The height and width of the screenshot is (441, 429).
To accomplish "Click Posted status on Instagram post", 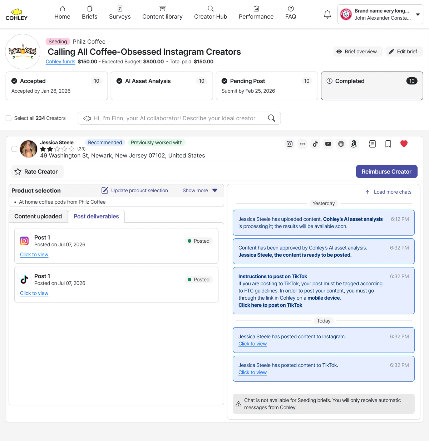I will coord(199,241).
